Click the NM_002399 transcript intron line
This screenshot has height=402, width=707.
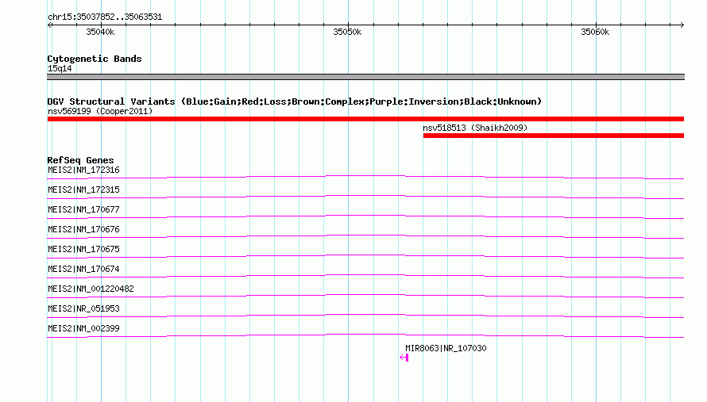click(x=365, y=335)
